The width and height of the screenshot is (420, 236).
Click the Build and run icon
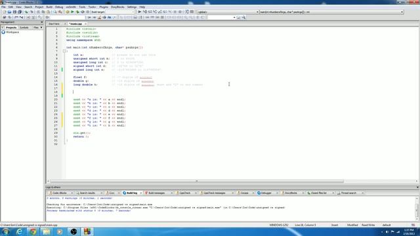[77, 12]
